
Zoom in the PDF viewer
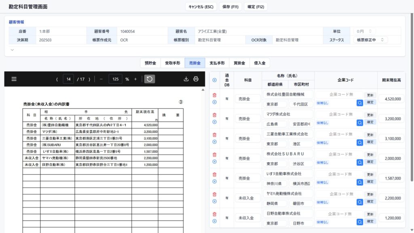pos(135,79)
